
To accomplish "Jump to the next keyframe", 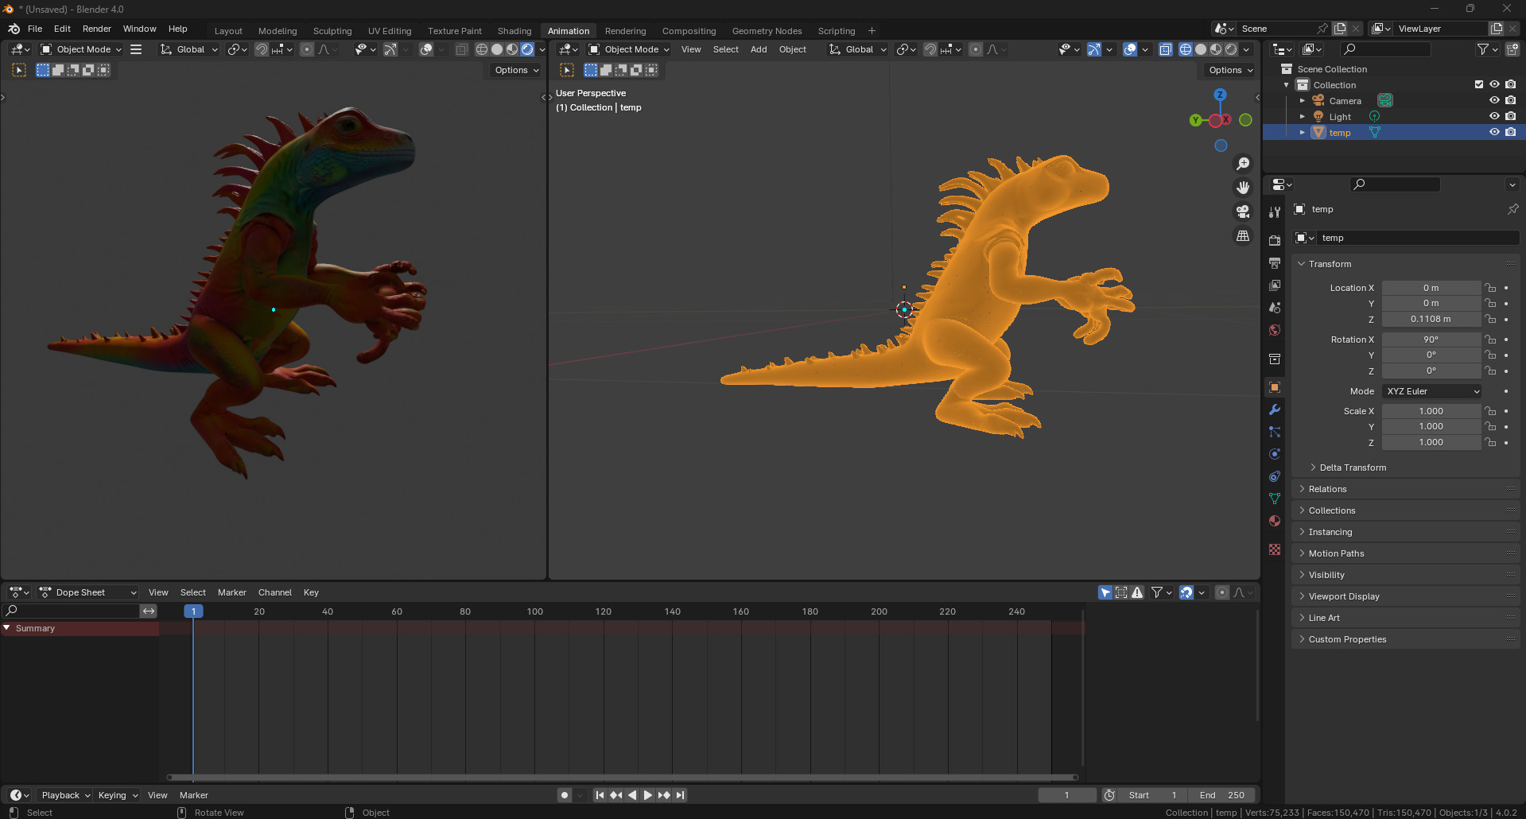I will (664, 795).
